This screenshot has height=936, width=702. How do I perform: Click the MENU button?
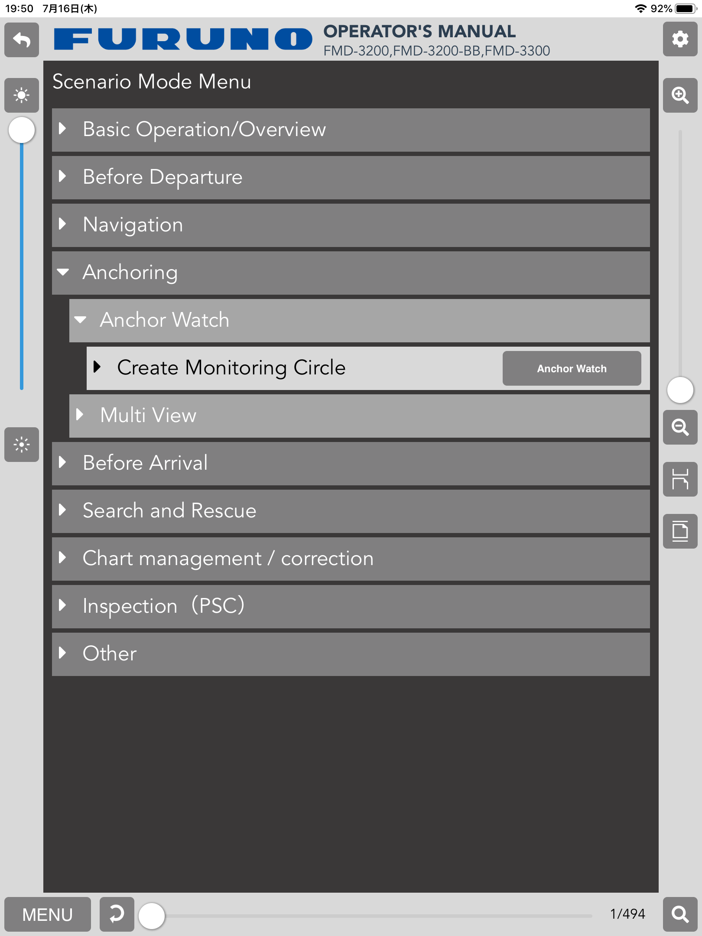pyautogui.click(x=48, y=914)
